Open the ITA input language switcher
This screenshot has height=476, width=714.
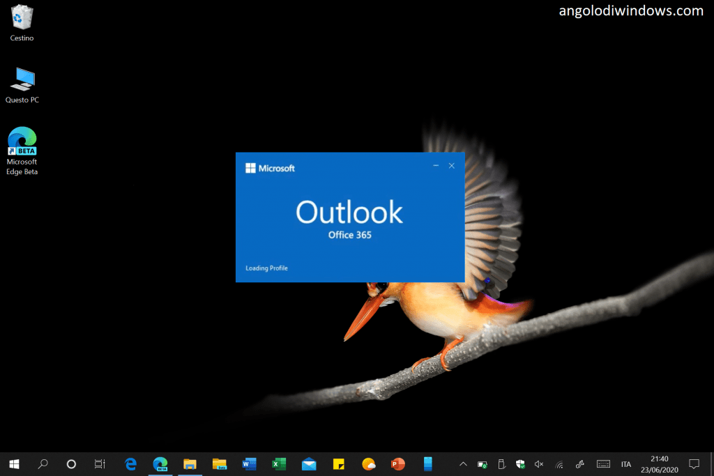tap(626, 463)
